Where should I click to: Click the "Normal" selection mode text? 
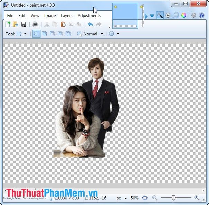[90, 34]
